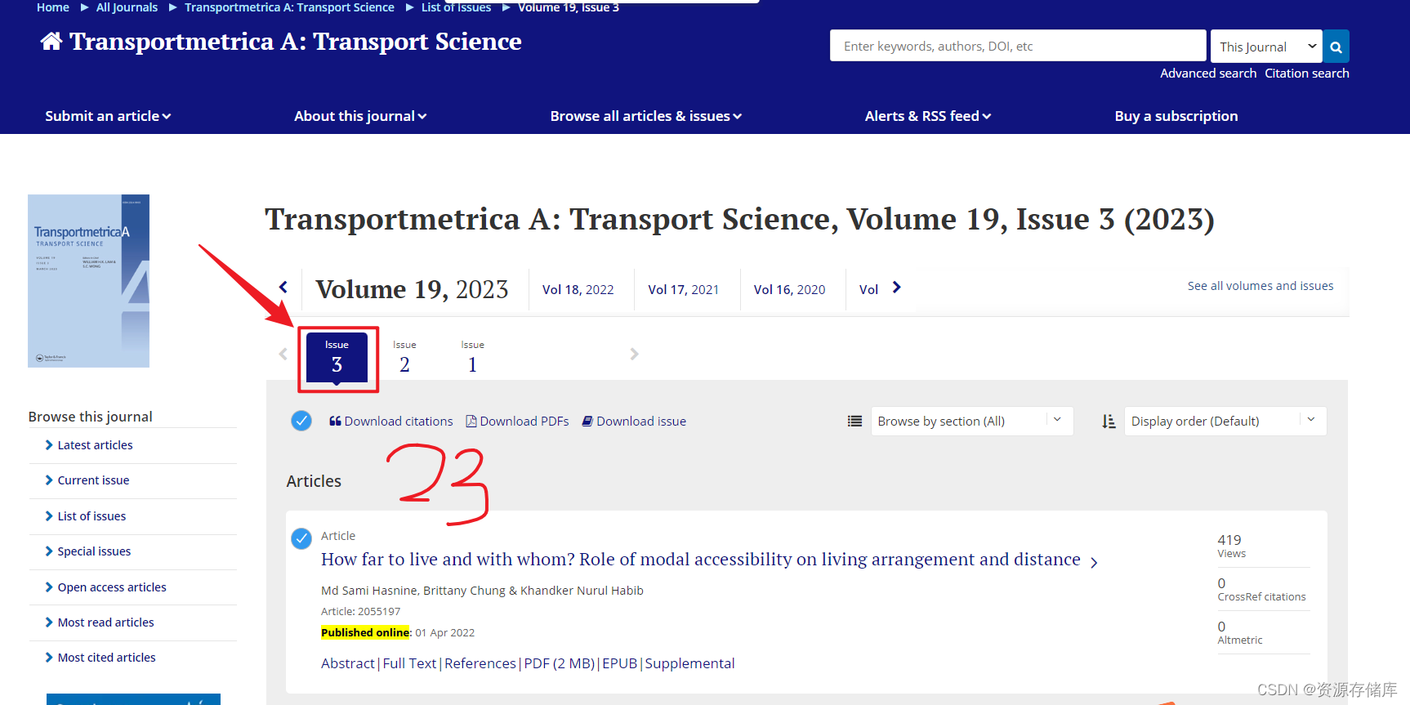
Task: Open the Browse by section dropdown
Action: 970,421
